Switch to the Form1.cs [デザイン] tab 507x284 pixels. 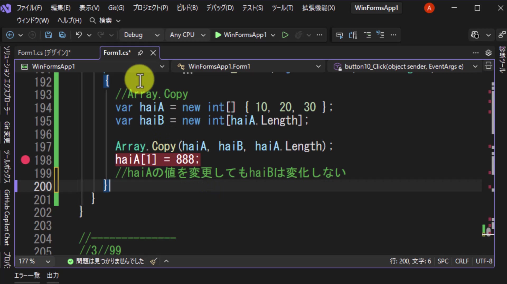coord(44,53)
